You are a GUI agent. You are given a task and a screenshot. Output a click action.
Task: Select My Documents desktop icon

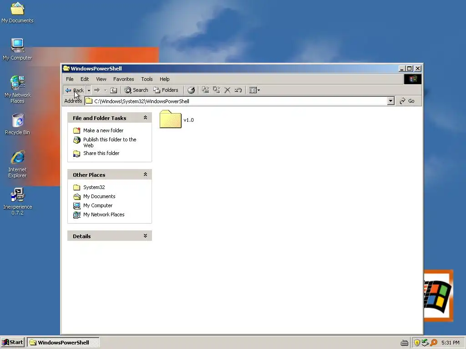coord(18,13)
